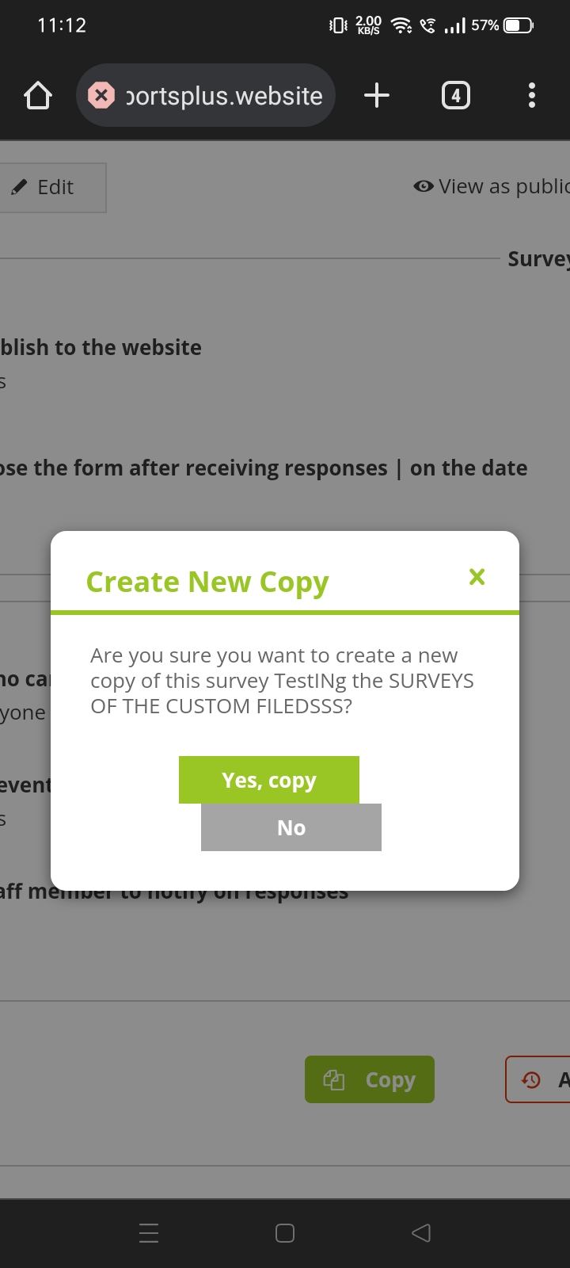Confirm with Yes, copy button
Screen dimensions: 570x1268
pyautogui.click(x=269, y=780)
